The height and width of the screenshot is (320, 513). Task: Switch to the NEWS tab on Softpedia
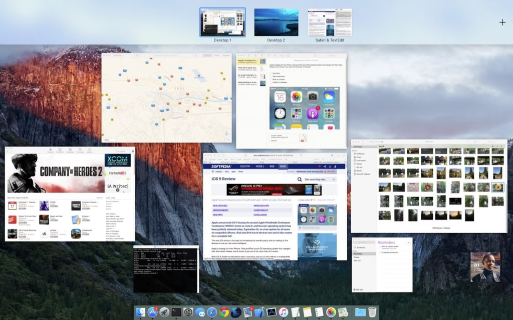pos(283,166)
